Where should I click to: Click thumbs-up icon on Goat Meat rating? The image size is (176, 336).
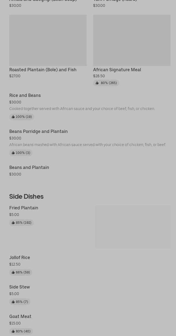coord(13,331)
